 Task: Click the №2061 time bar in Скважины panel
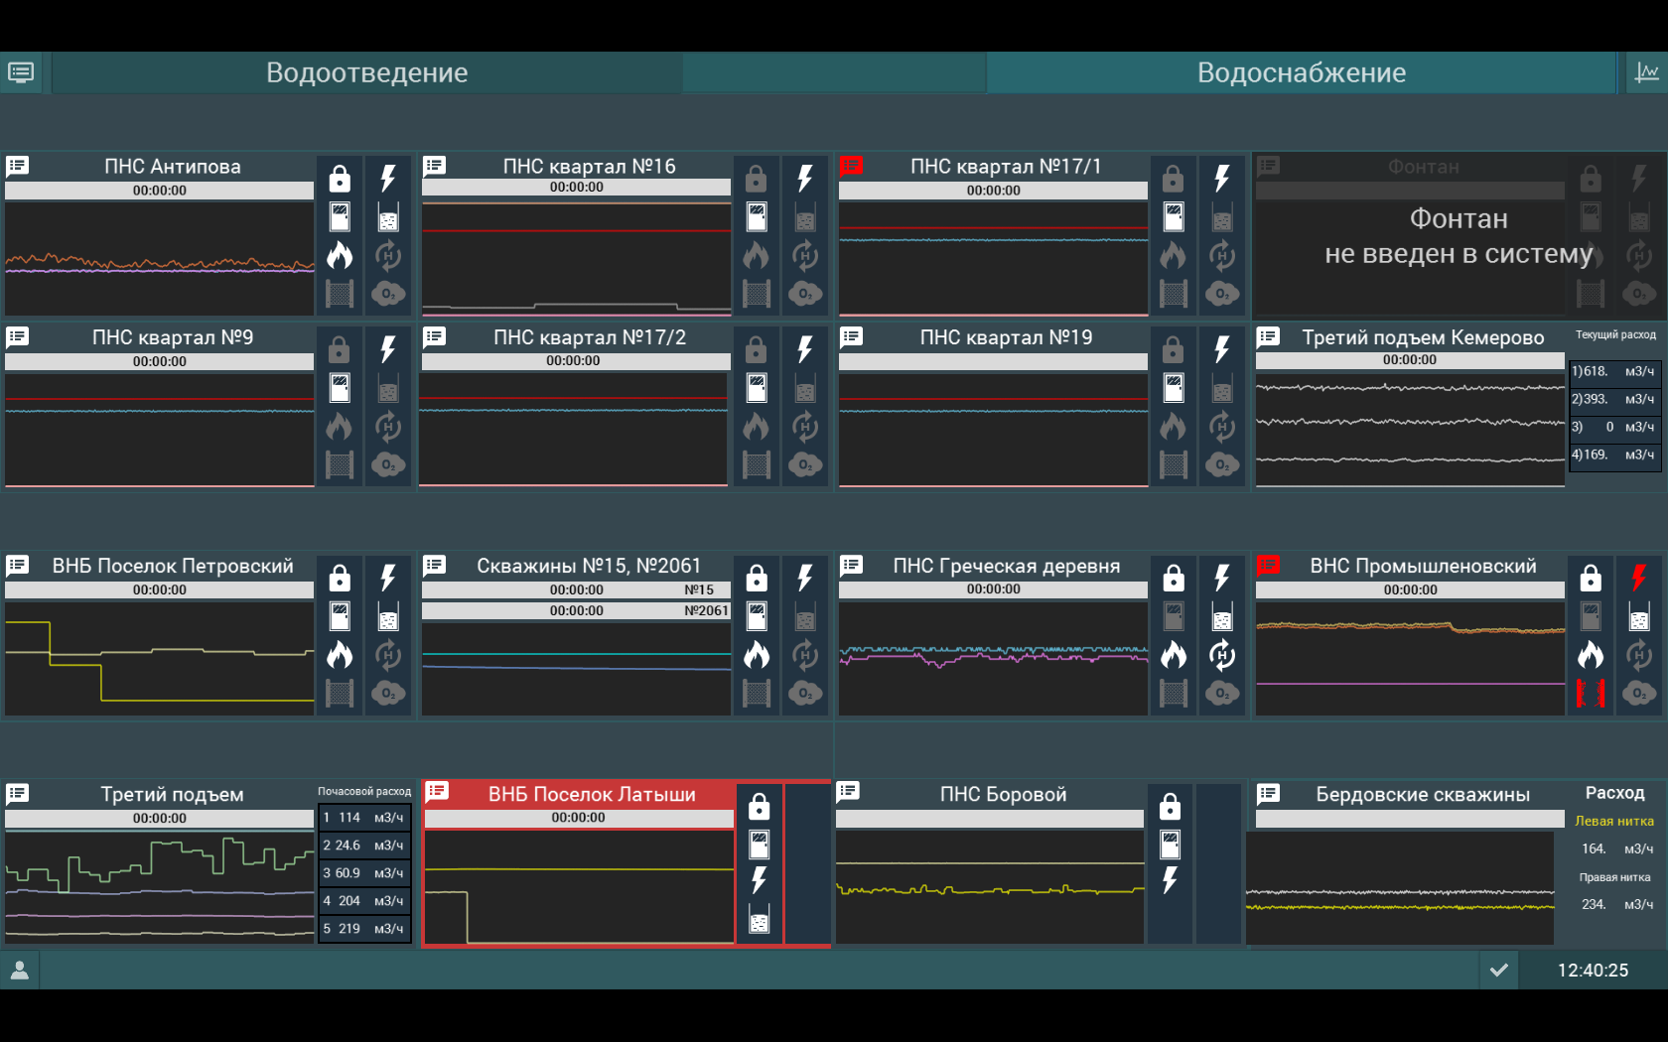[576, 610]
